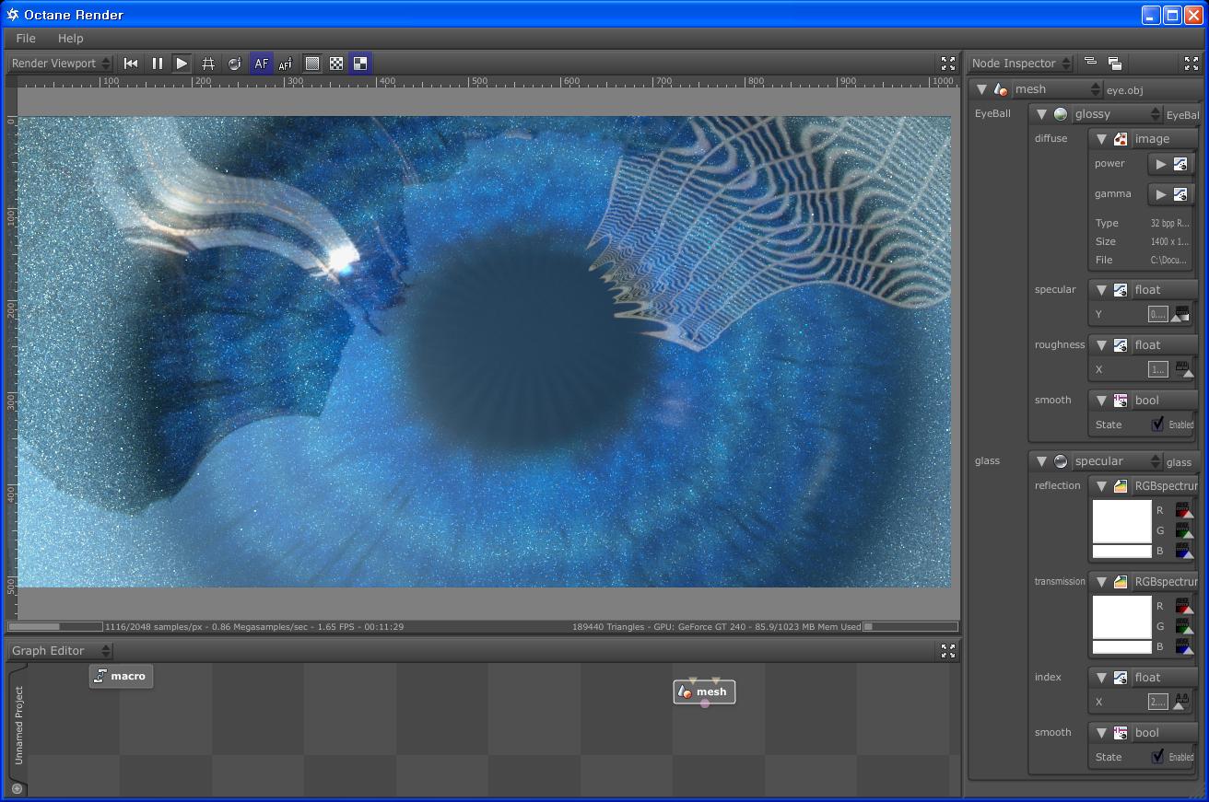Maximize the Render Viewport panel
Image resolution: width=1209 pixels, height=802 pixels.
coord(947,64)
